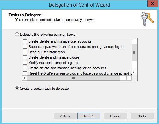Screen dimensions: 159x124
Task: Click the keys icon in wizard header
Action: 147,19
